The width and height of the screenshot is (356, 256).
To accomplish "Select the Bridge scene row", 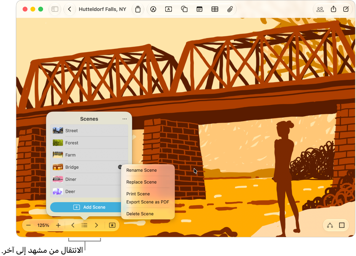I will point(89,167).
